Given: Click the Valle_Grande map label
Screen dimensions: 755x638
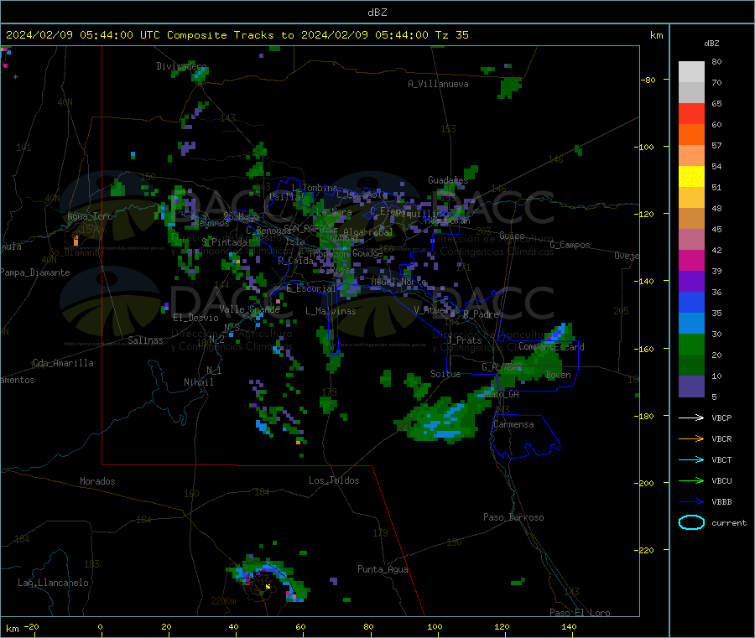Looking at the screenshot, I should [249, 309].
